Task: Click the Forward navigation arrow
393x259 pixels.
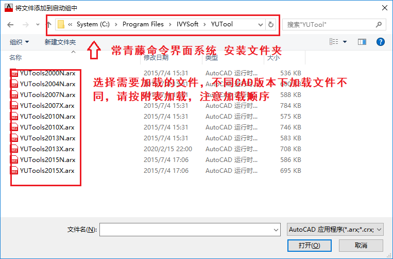Action: pos(25,25)
